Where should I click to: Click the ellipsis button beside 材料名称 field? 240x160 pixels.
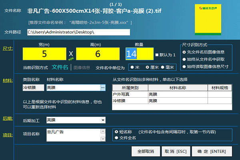pos(103,87)
